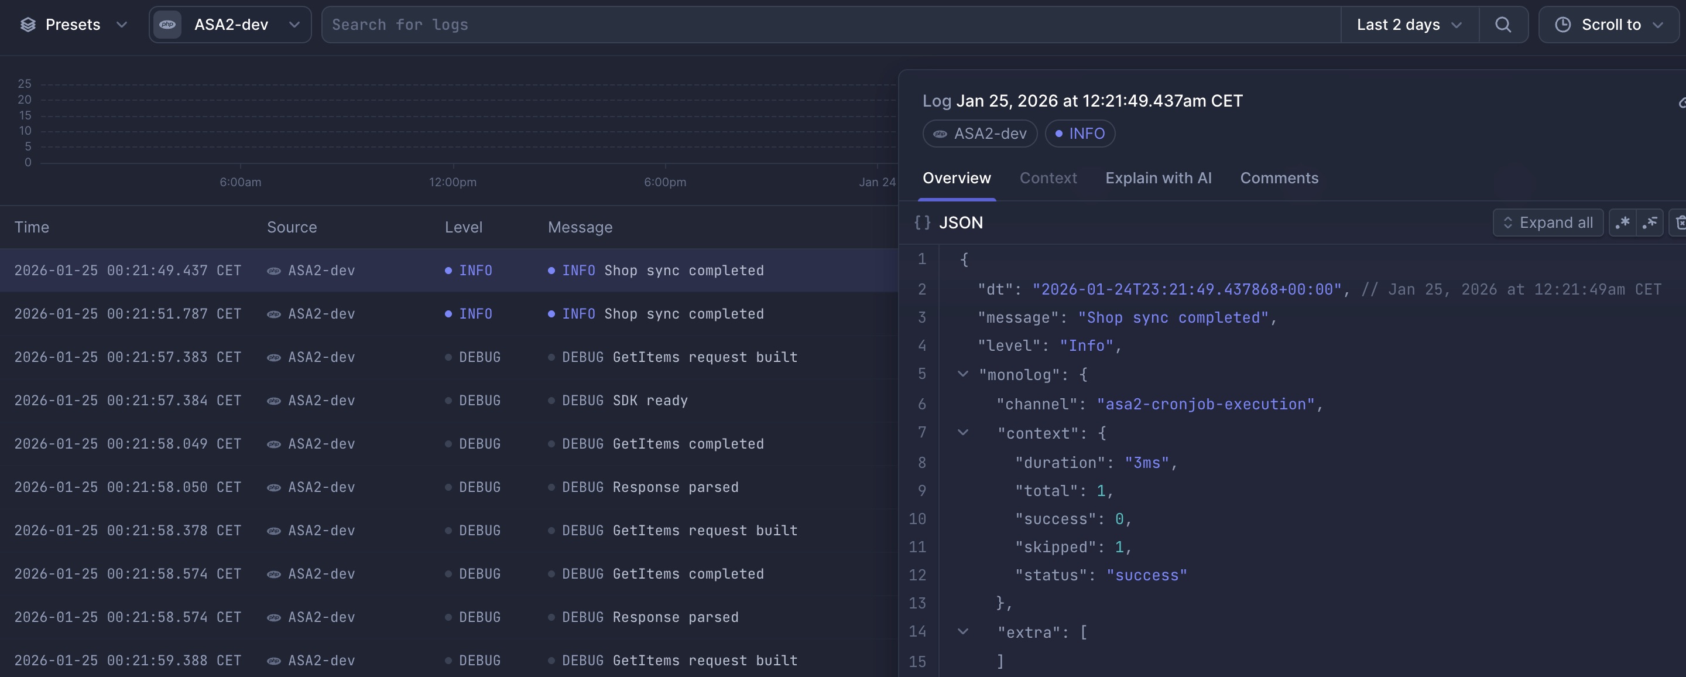Open the Last 2 days time range
1686x677 pixels.
(x=1409, y=25)
